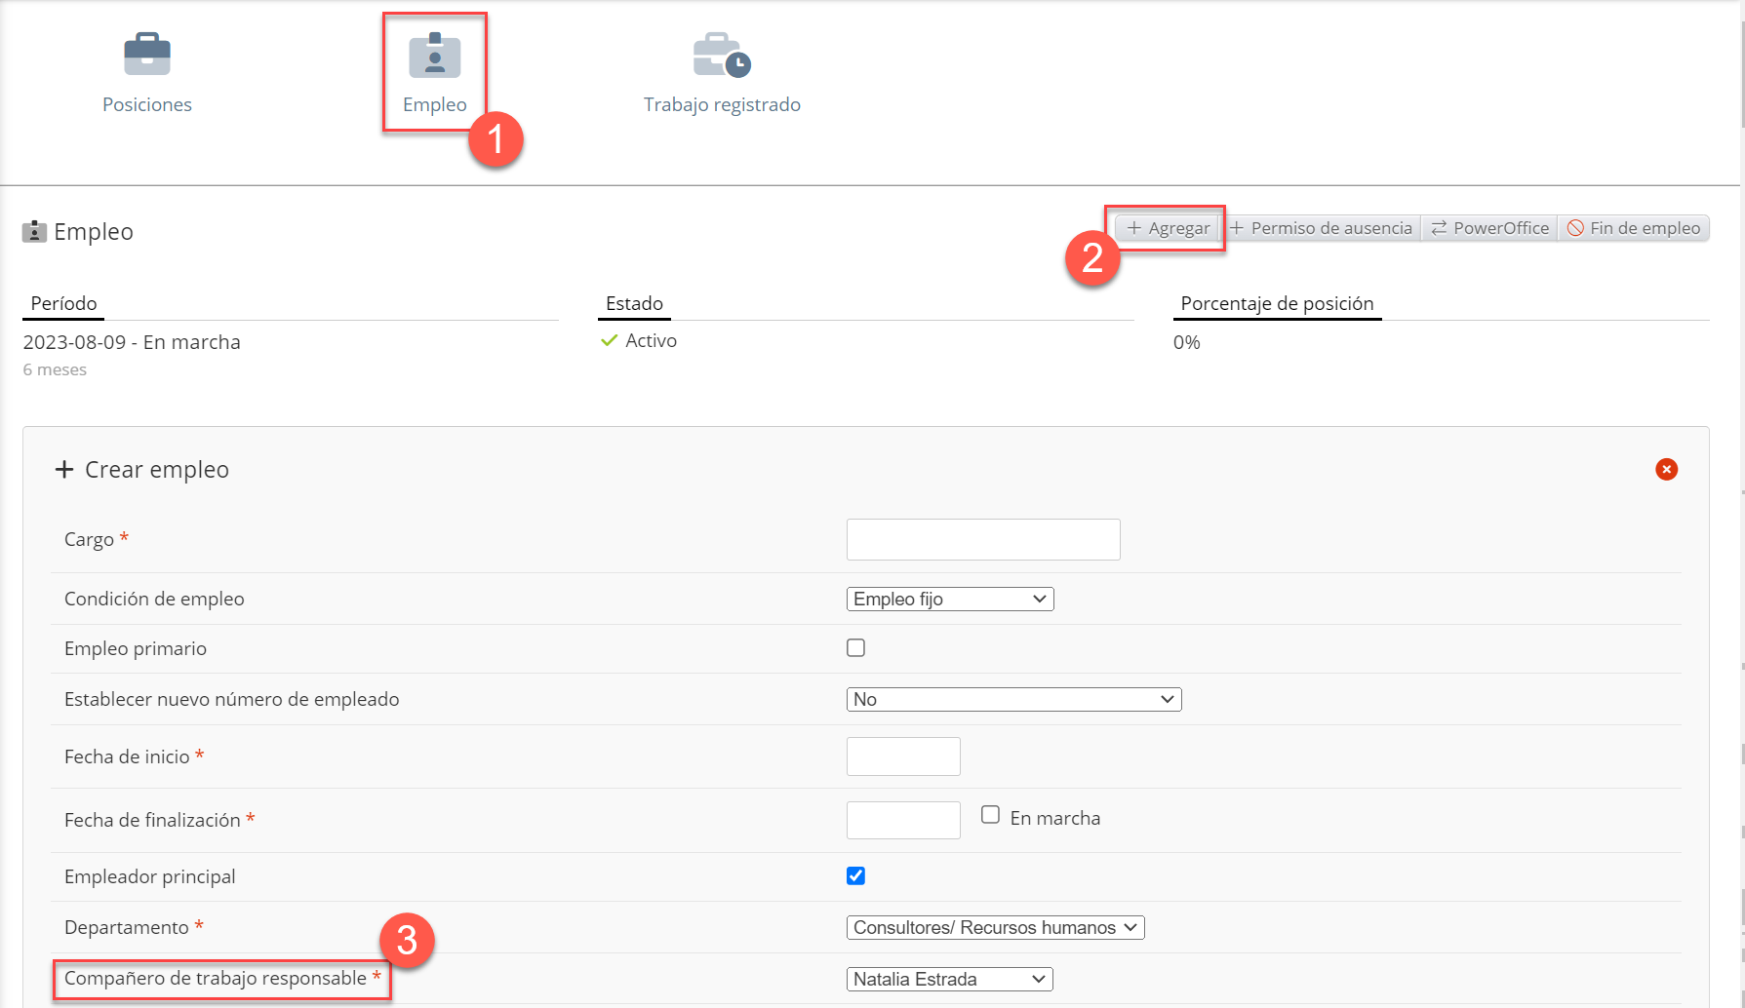
Task: Click the Cargo text field
Action: 982,539
